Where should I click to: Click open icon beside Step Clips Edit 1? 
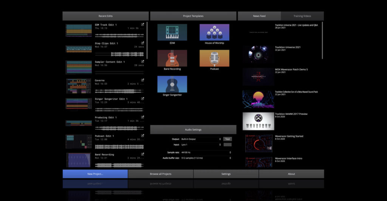click(142, 43)
